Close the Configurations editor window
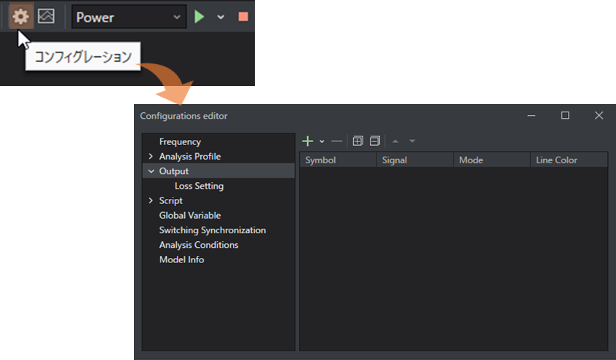This screenshot has height=360, width=616. 599,115
